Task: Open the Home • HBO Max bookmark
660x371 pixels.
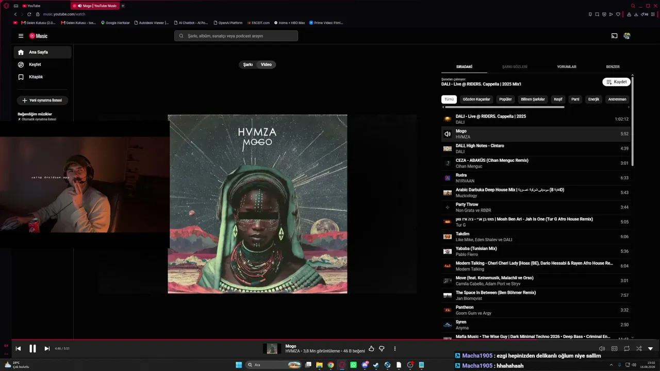Action: [289, 23]
